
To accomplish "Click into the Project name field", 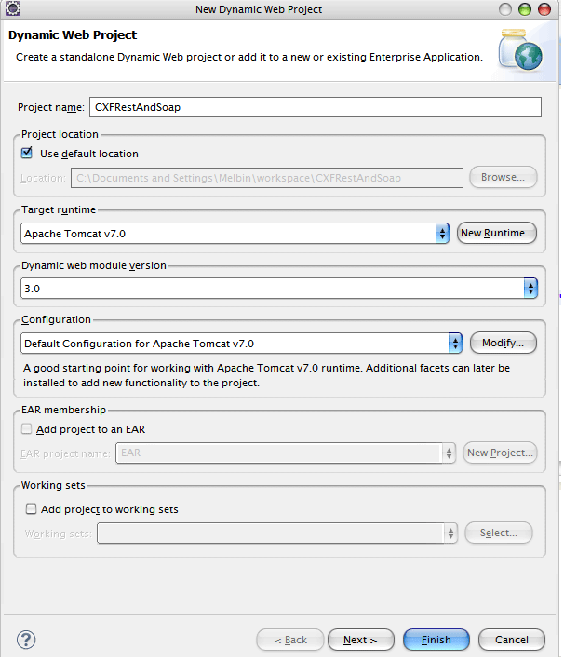I will [x=315, y=107].
